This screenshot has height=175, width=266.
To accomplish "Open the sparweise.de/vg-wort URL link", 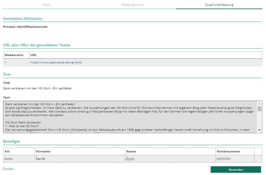I will 56,62.
